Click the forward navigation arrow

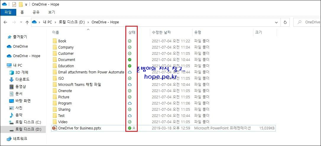14,22
